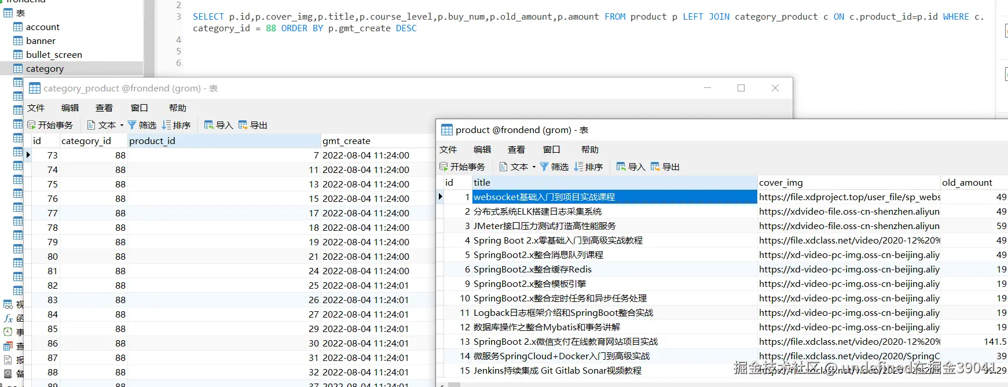Click the category table icon
This screenshot has width=1008, height=387.
coord(18,69)
